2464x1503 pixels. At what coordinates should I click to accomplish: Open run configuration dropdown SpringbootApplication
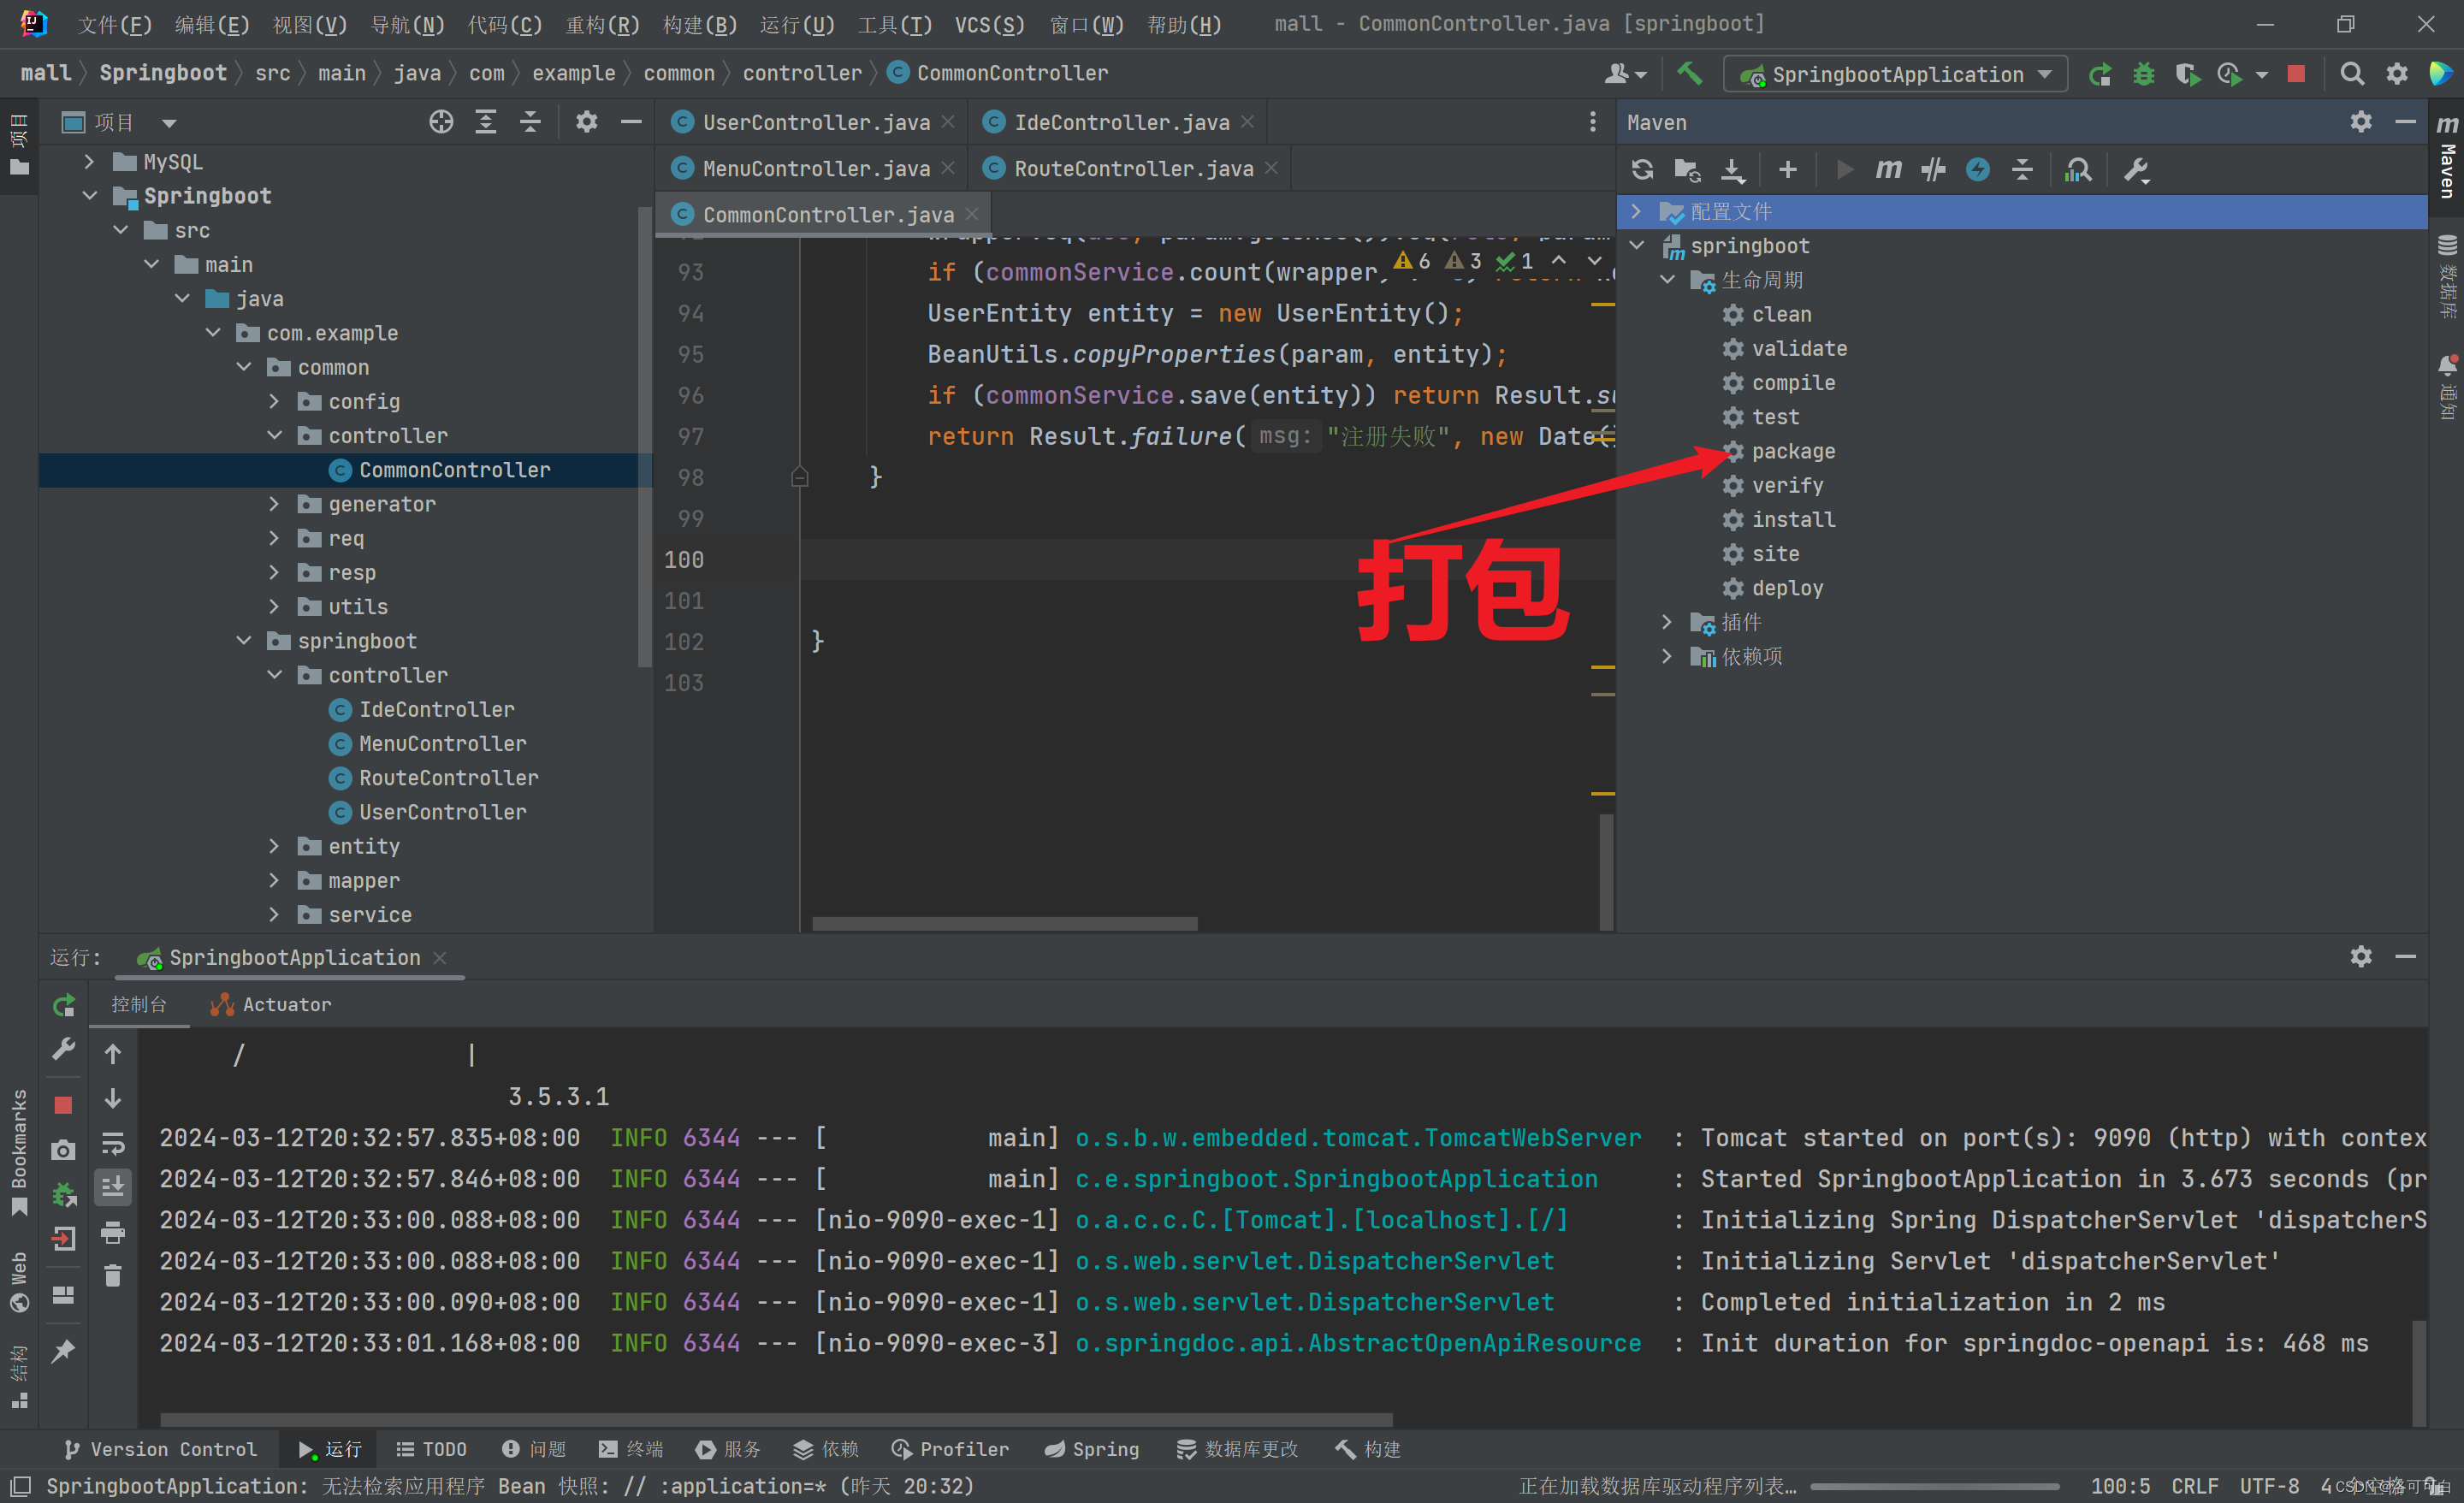[x=1895, y=74]
